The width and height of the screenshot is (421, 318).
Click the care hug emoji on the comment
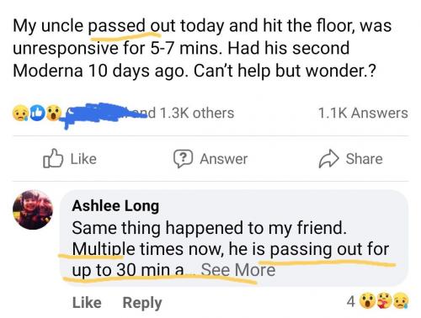click(385, 301)
